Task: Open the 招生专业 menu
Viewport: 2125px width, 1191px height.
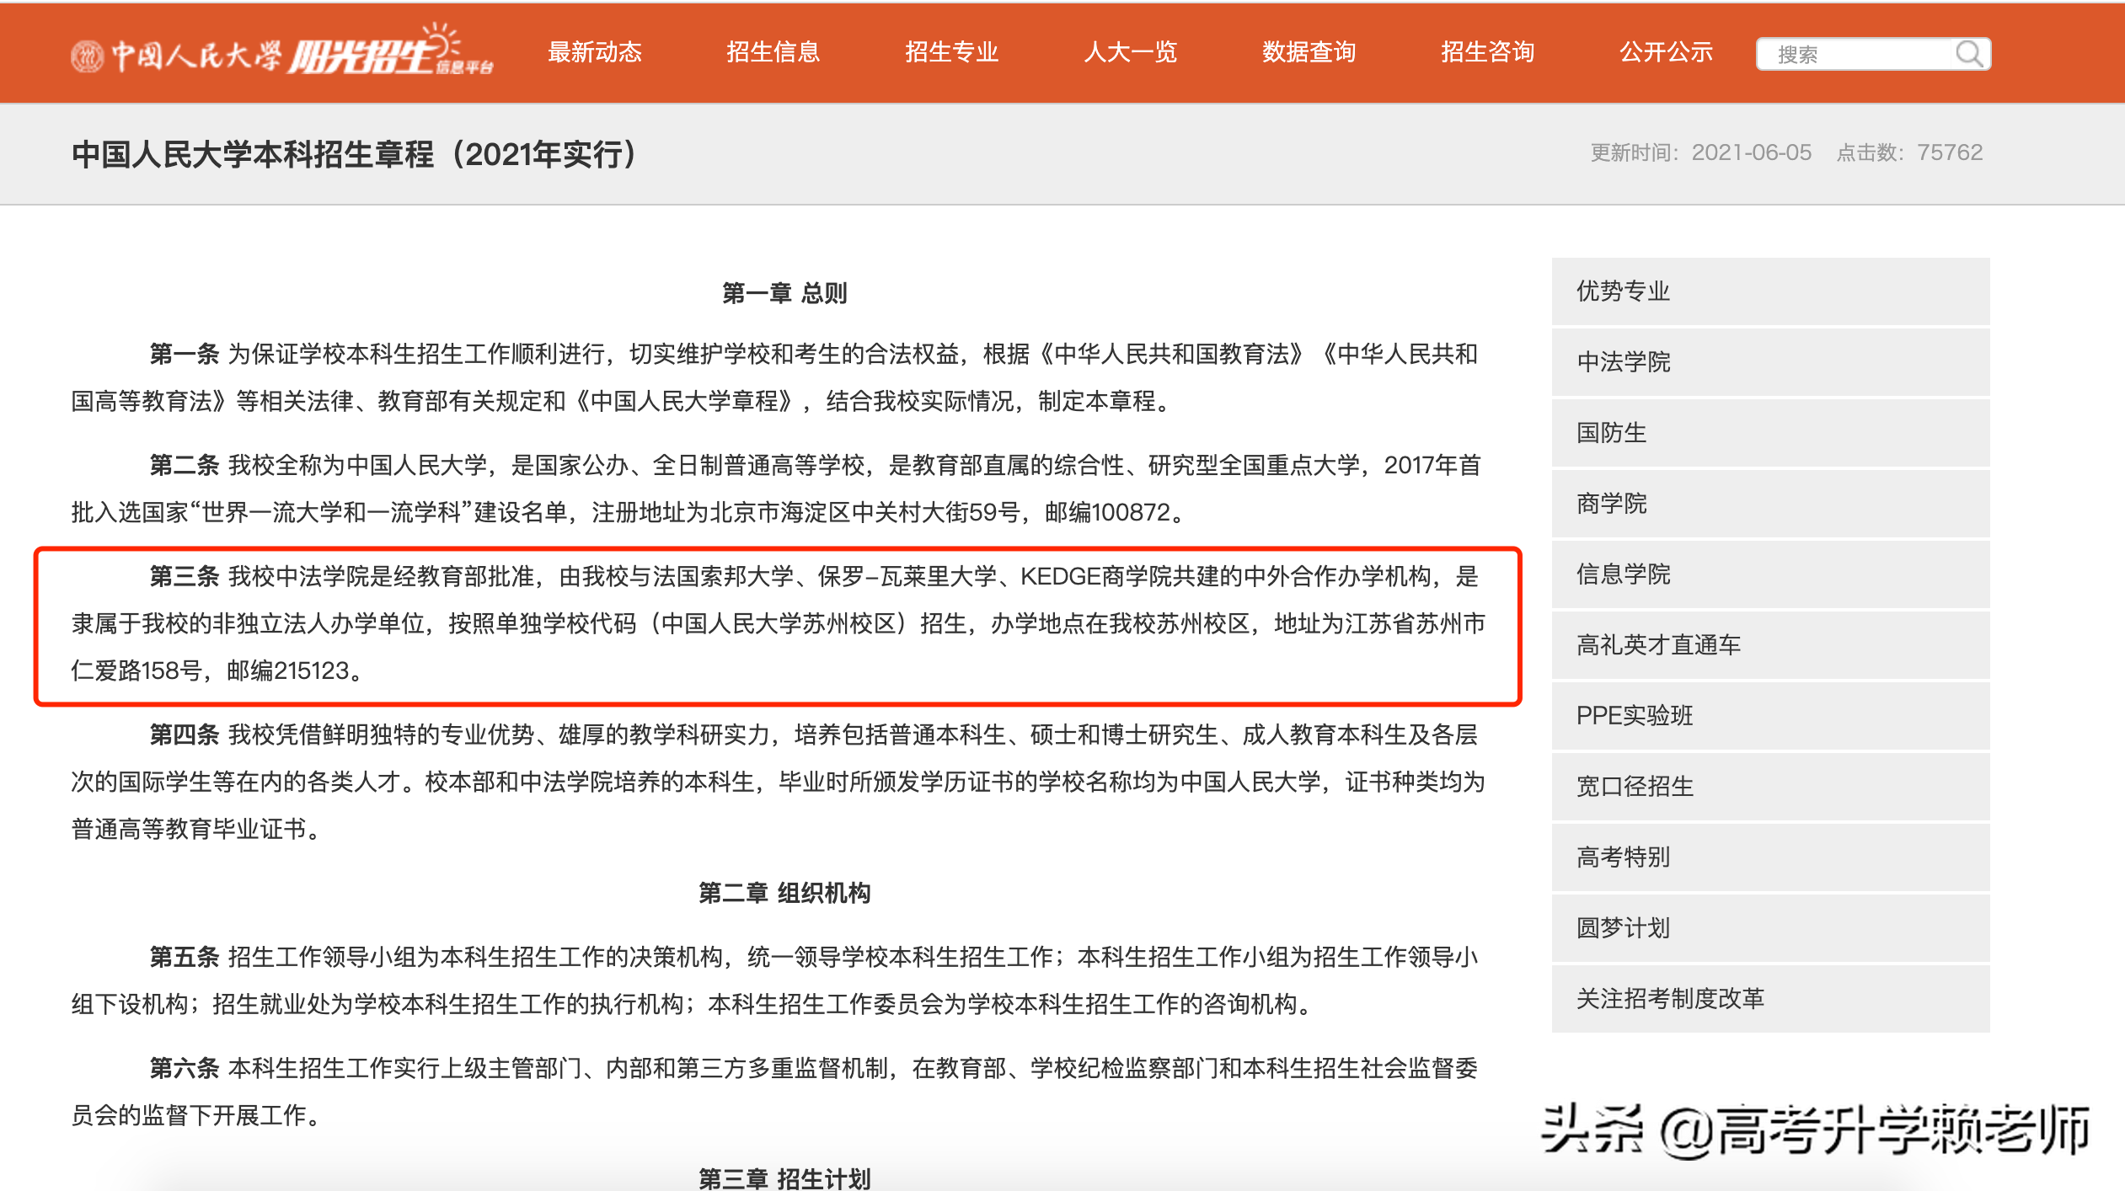Action: point(952,52)
